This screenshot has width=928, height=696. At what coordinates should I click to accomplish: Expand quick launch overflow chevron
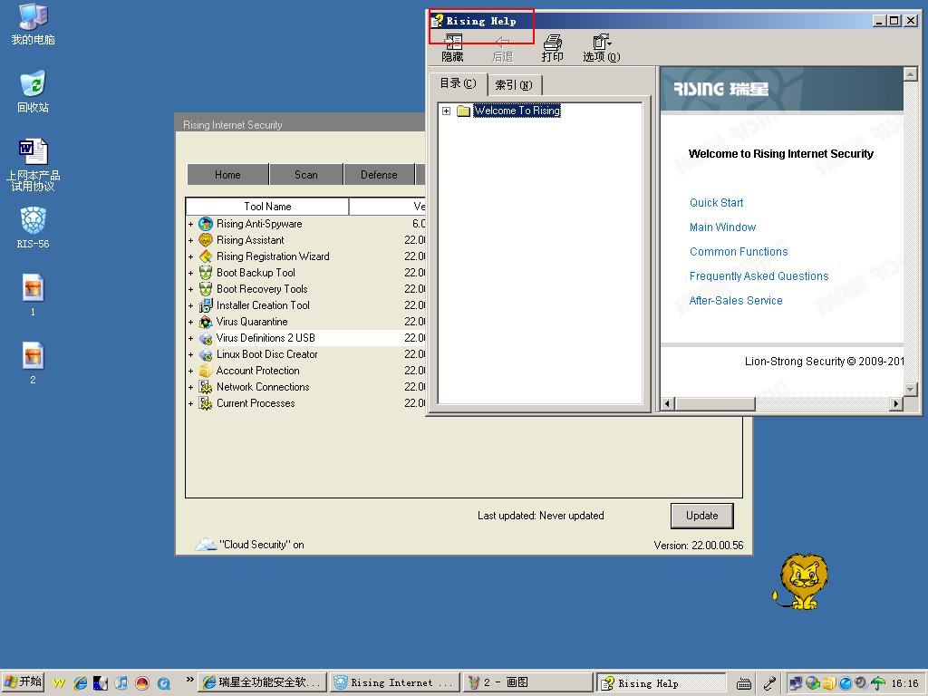[x=190, y=680]
